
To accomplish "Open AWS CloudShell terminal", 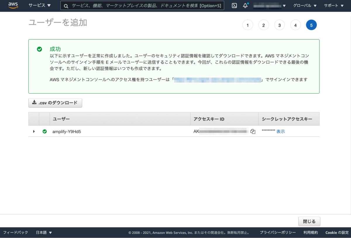I will click(234, 6).
